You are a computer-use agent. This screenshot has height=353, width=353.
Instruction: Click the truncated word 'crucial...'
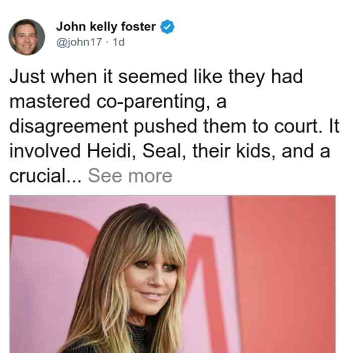tap(45, 175)
